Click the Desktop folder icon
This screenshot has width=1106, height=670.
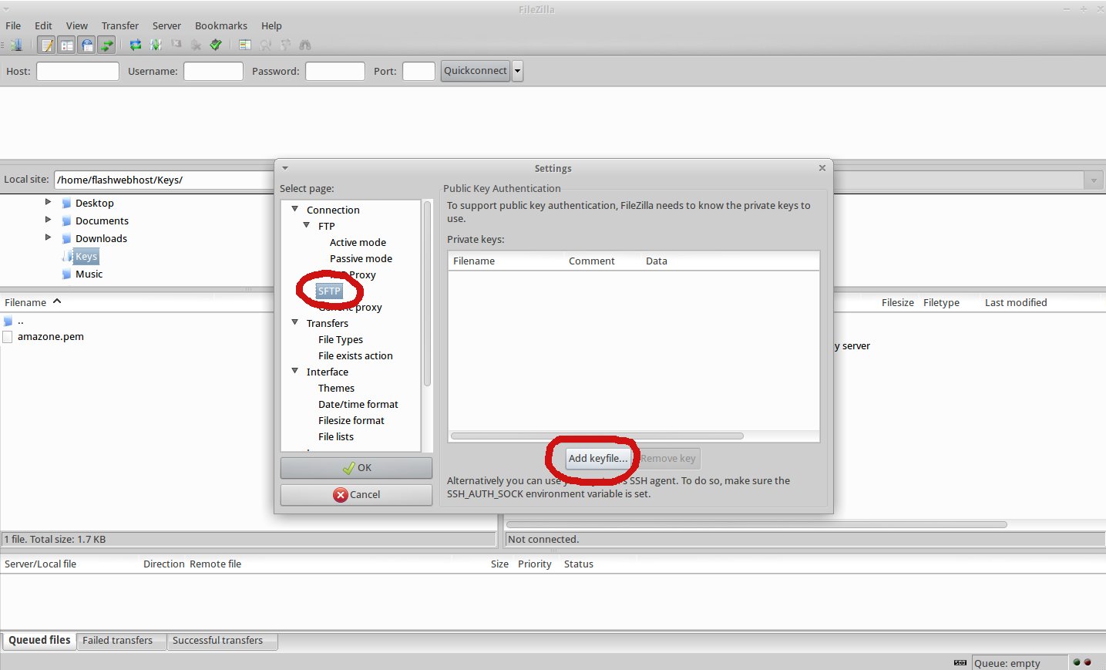pyautogui.click(x=66, y=203)
